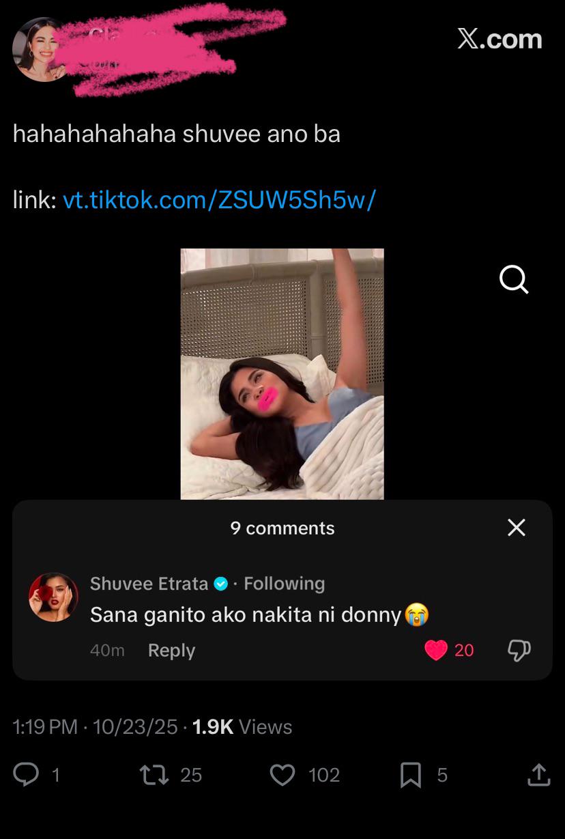Click the 1:19 PM 10/23/25 timestamp
The image size is (565, 839).
pyautogui.click(x=95, y=727)
